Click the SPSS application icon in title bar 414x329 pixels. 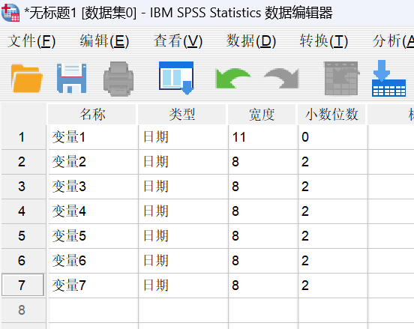10,13
